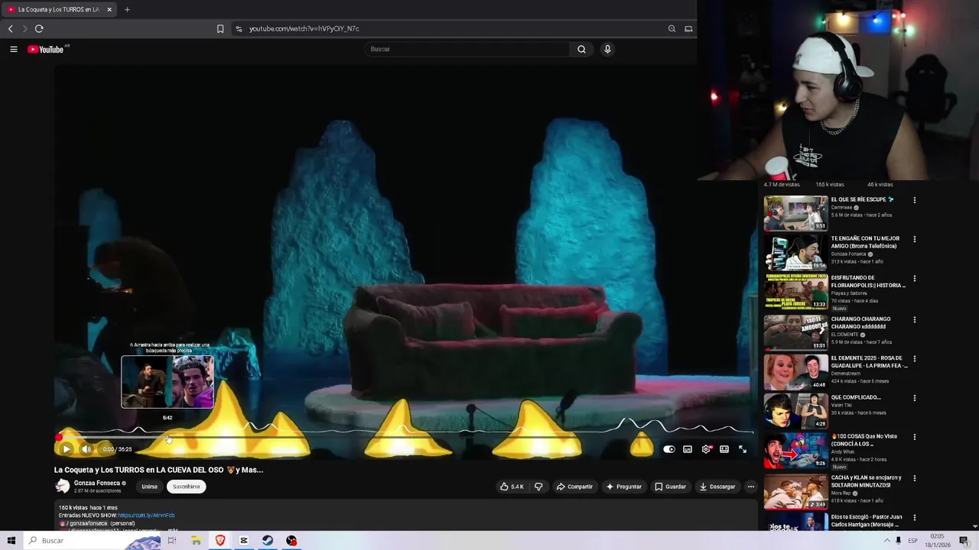Focus the YouTube Buscar search field
This screenshot has height=550, width=979.
[467, 49]
